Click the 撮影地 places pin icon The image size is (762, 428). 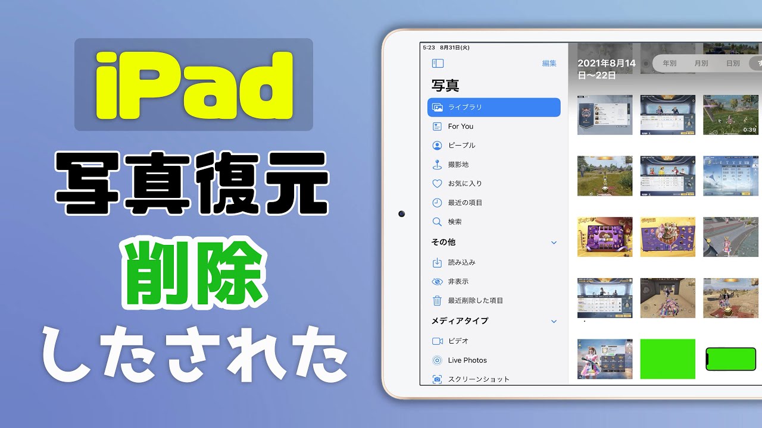click(x=438, y=164)
